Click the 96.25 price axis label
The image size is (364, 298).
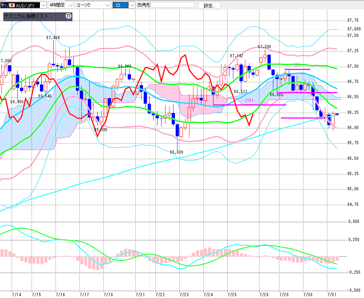coord(353,112)
